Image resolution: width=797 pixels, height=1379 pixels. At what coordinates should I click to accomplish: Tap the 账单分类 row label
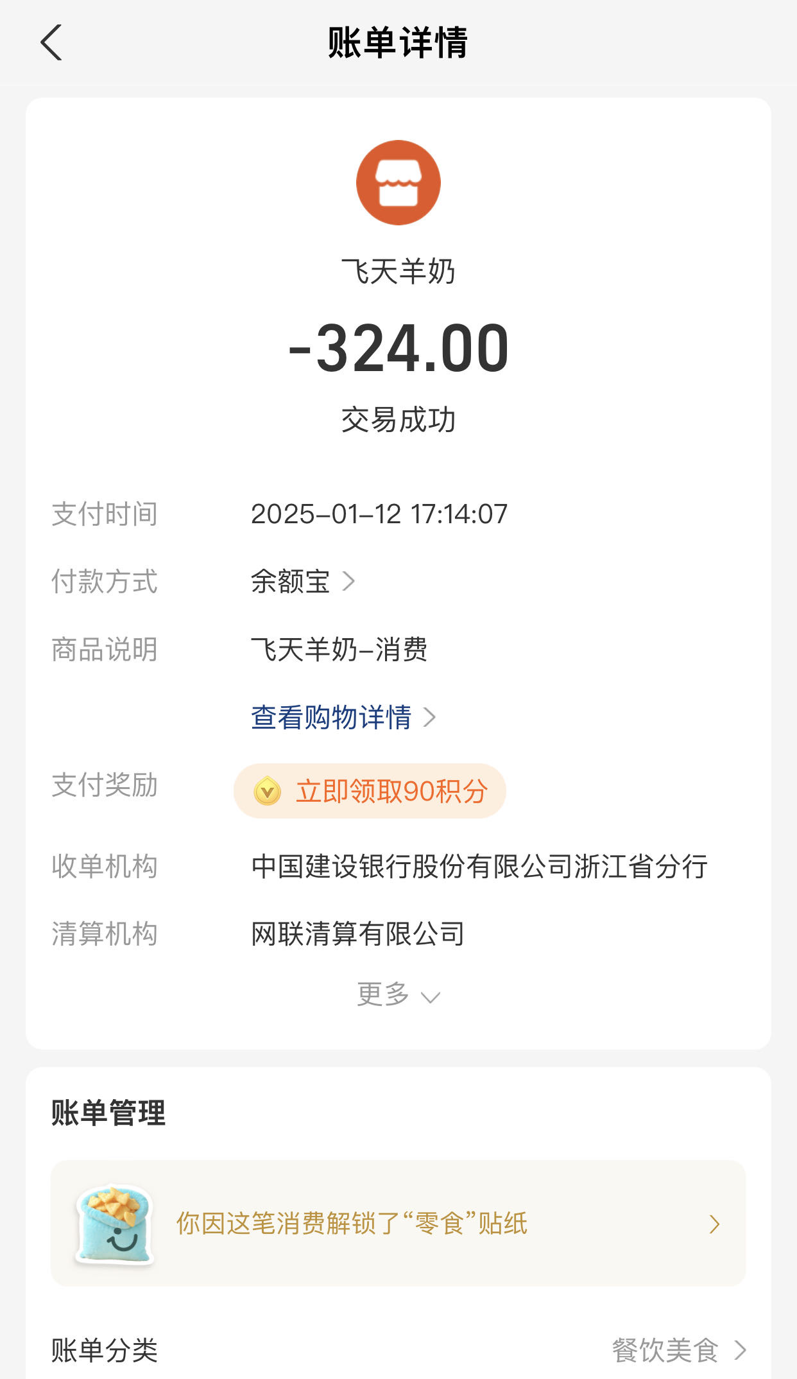(x=105, y=1350)
